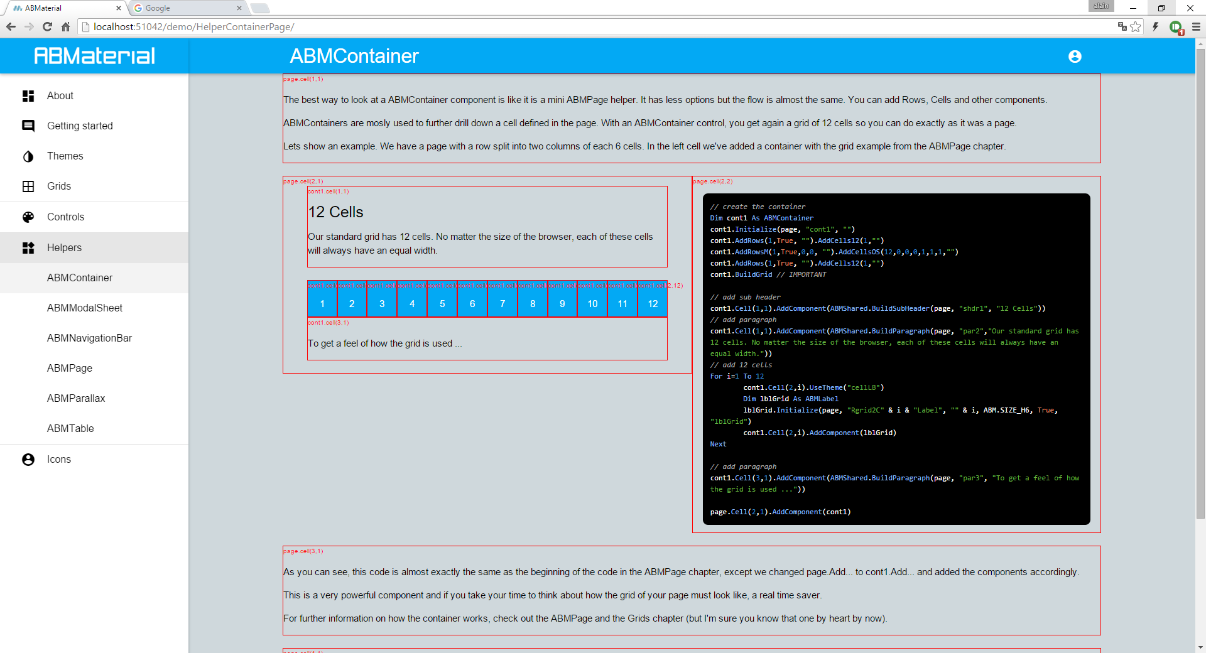Switch to the Google browser tab
The width and height of the screenshot is (1206, 653).
(x=187, y=8)
